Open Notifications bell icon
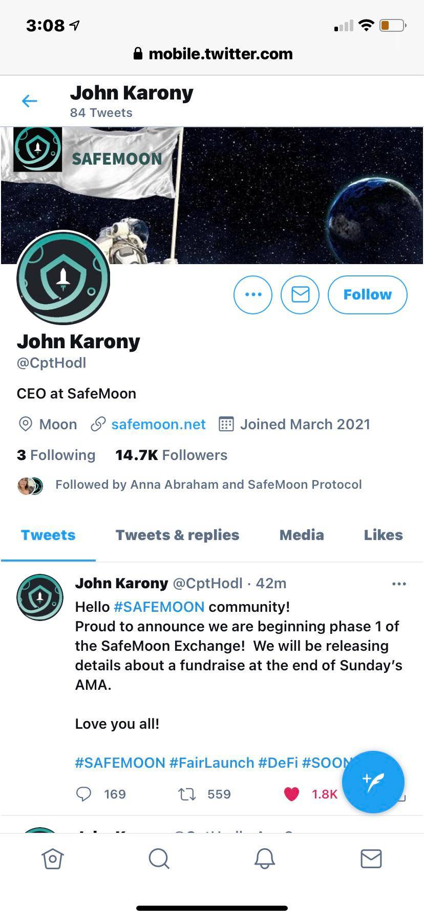The width and height of the screenshot is (424, 919). 265,858
